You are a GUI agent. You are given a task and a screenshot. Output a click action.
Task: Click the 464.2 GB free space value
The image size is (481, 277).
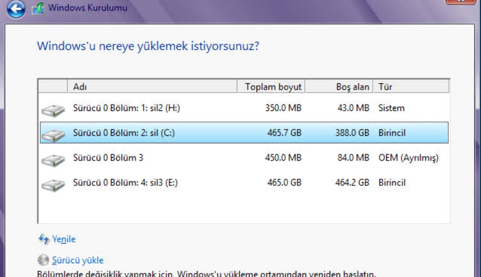[x=352, y=183]
